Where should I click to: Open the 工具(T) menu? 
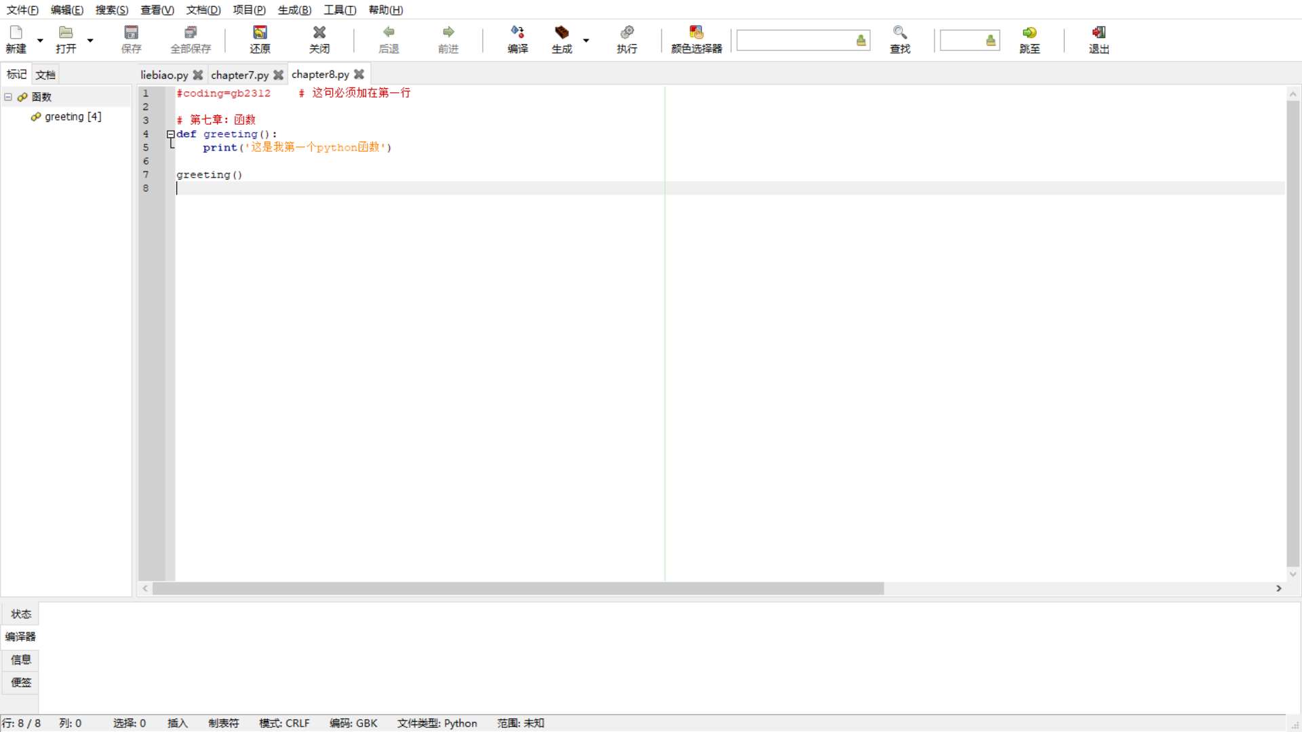pyautogui.click(x=340, y=9)
